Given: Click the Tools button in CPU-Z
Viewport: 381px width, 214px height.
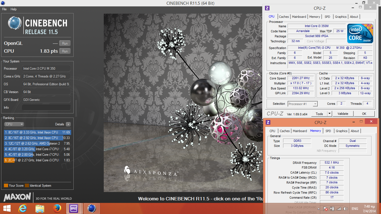Looking at the screenshot, I should coord(319,114).
